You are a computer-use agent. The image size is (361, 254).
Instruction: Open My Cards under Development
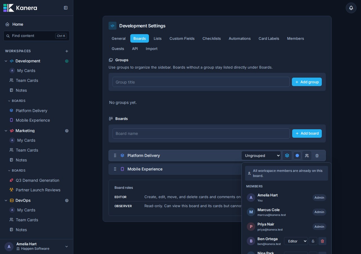pyautogui.click(x=26, y=71)
